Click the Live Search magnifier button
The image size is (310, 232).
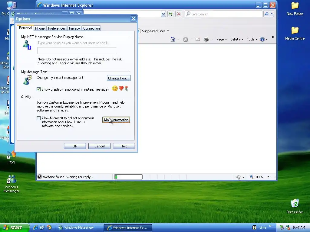(266, 14)
